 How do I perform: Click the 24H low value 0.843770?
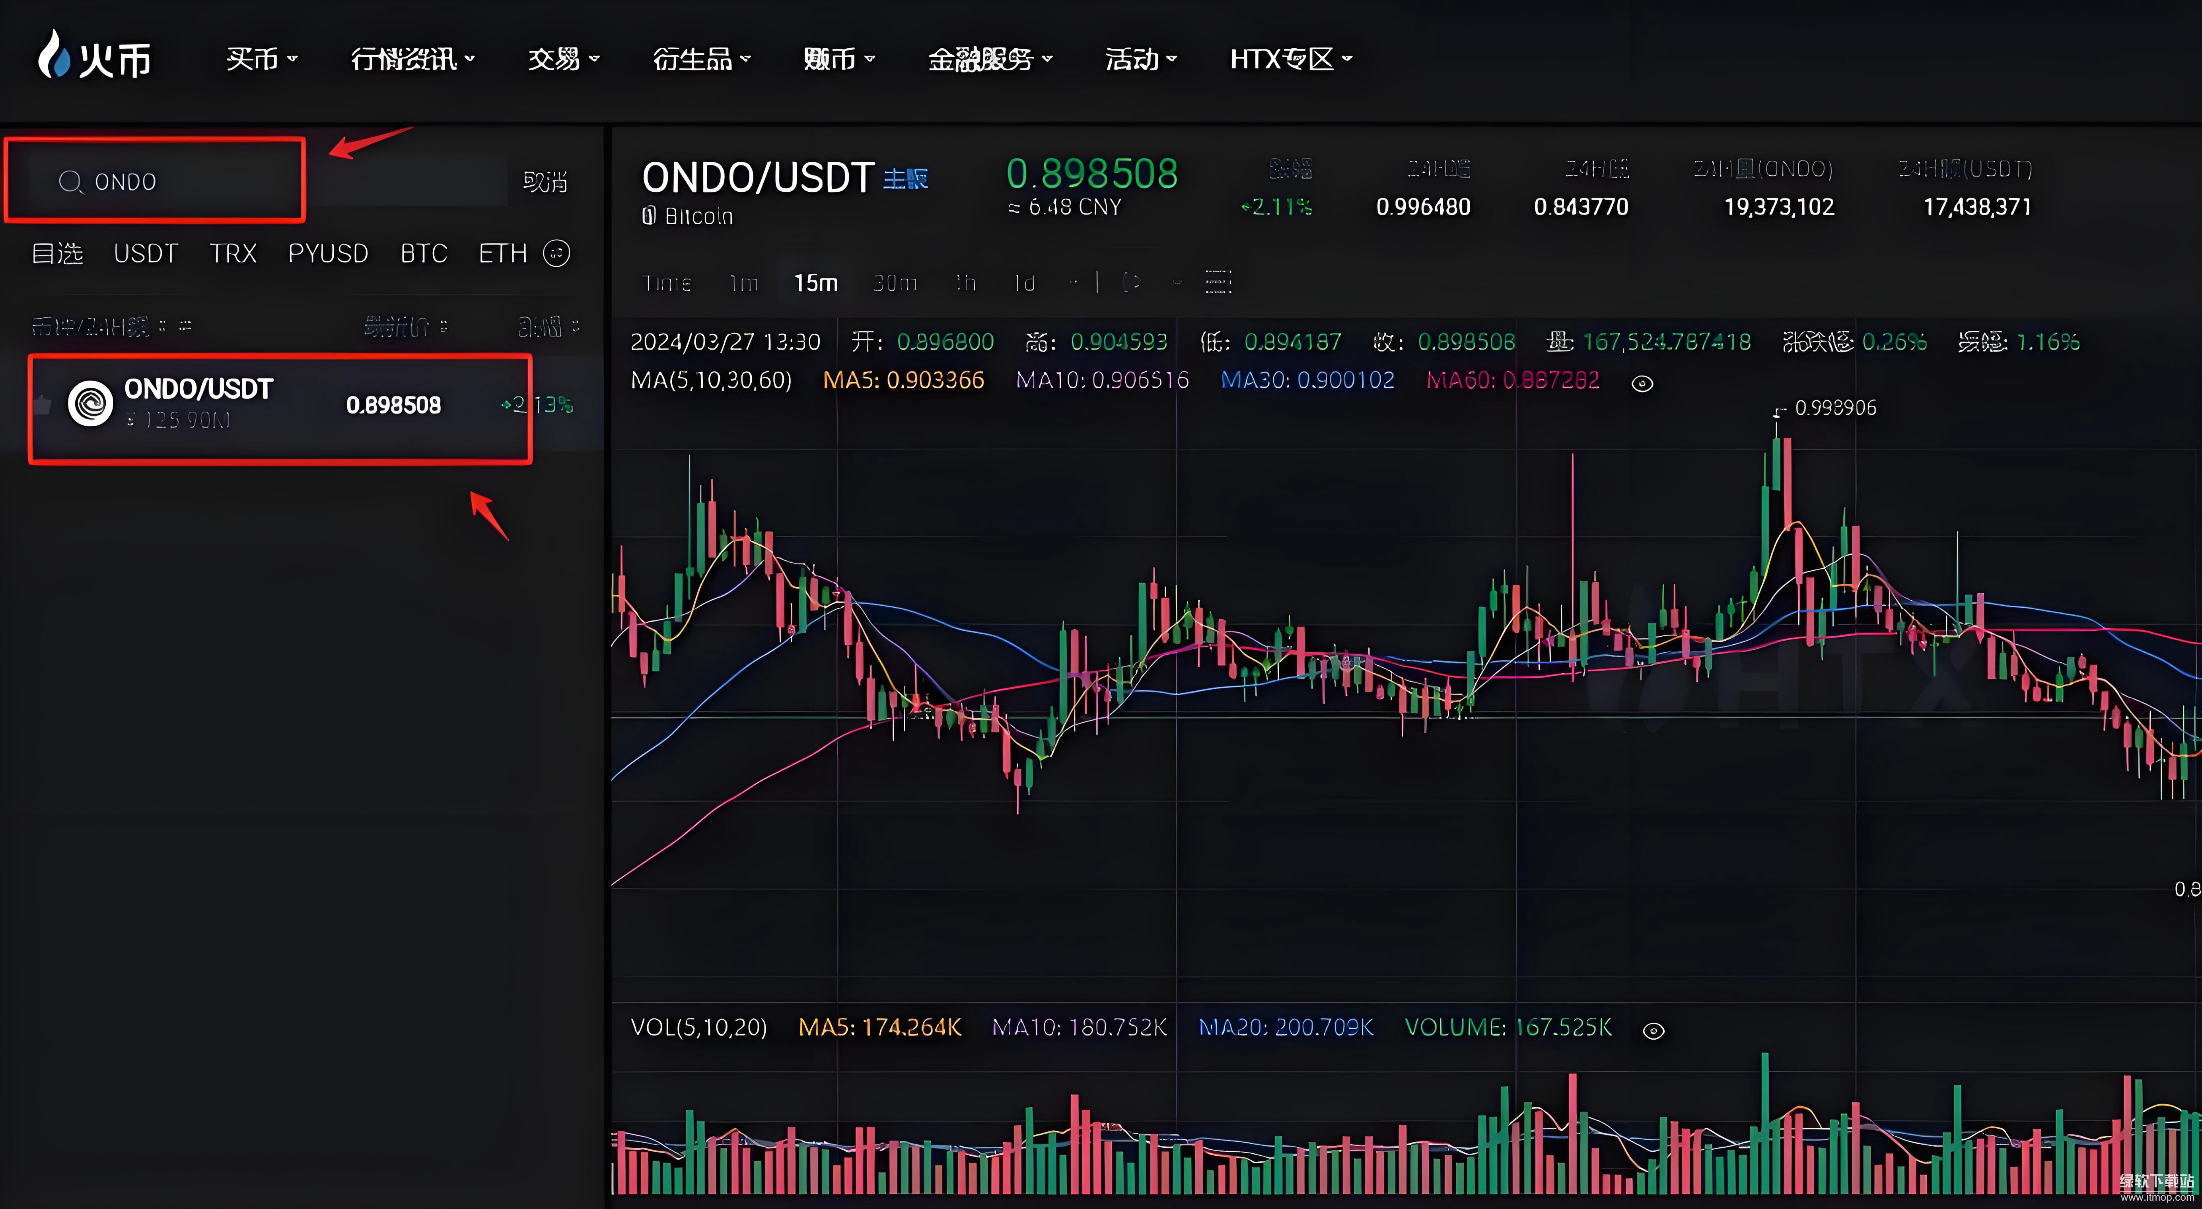pos(1581,207)
